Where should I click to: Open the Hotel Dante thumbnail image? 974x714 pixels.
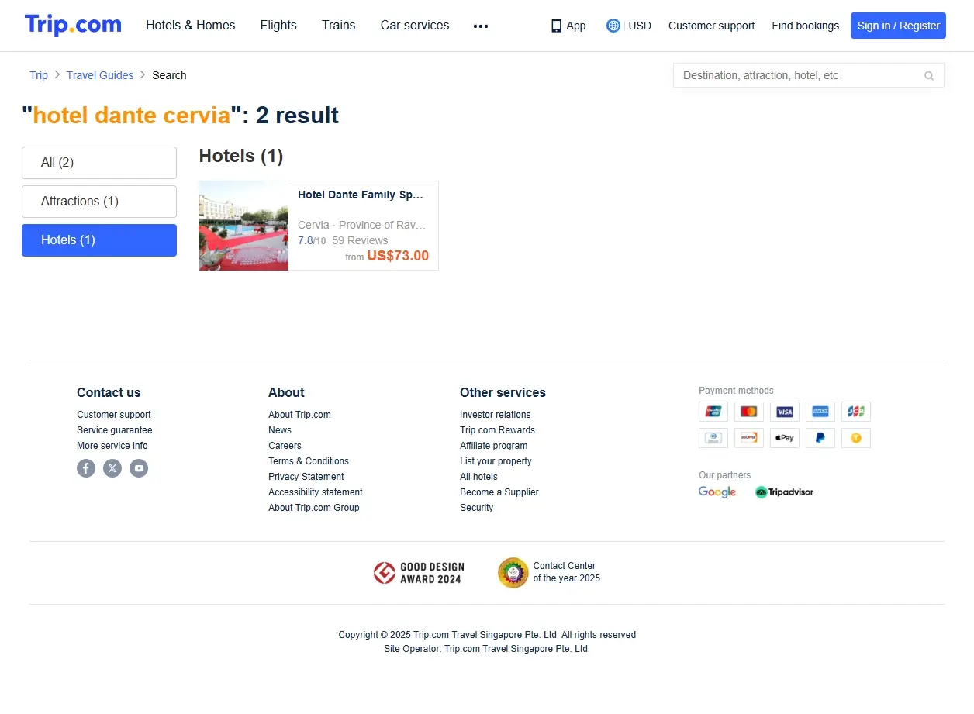coord(243,226)
